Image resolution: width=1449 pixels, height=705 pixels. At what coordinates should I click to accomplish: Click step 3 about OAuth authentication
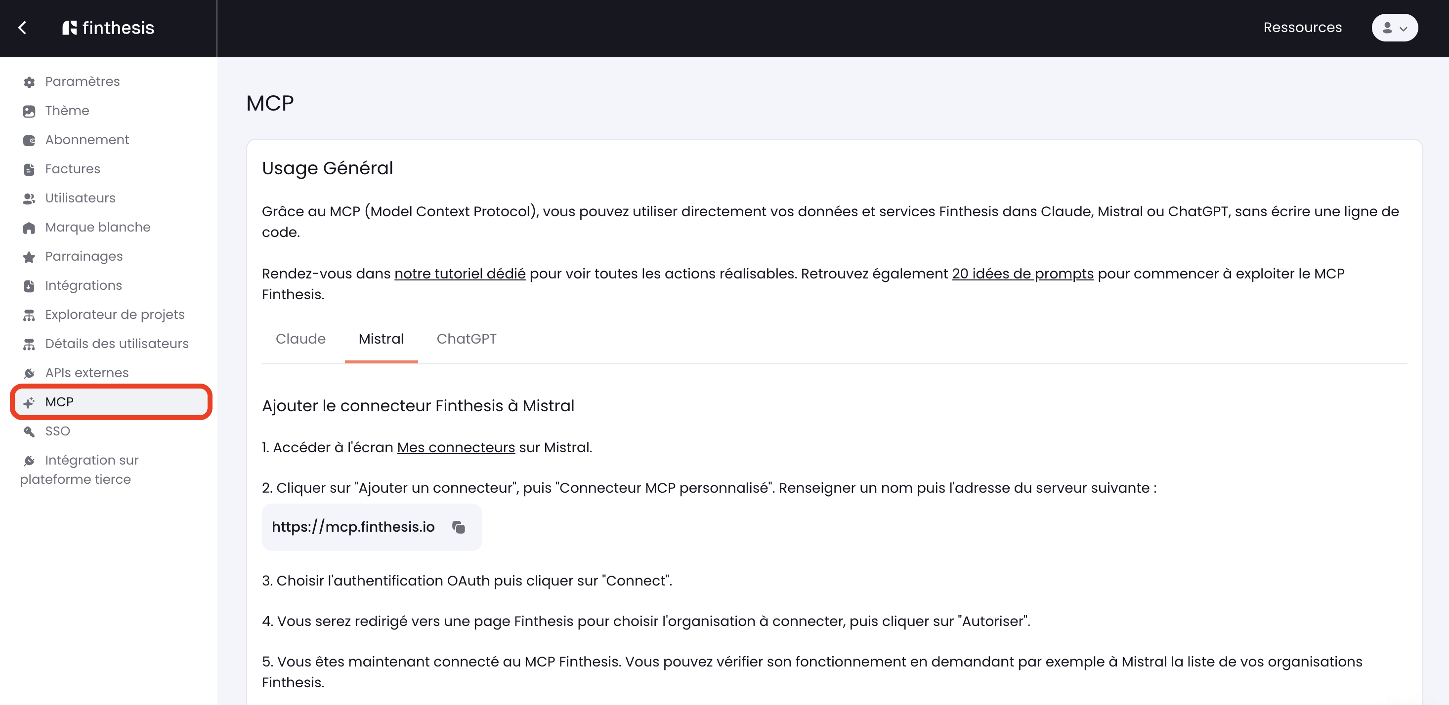(x=467, y=581)
